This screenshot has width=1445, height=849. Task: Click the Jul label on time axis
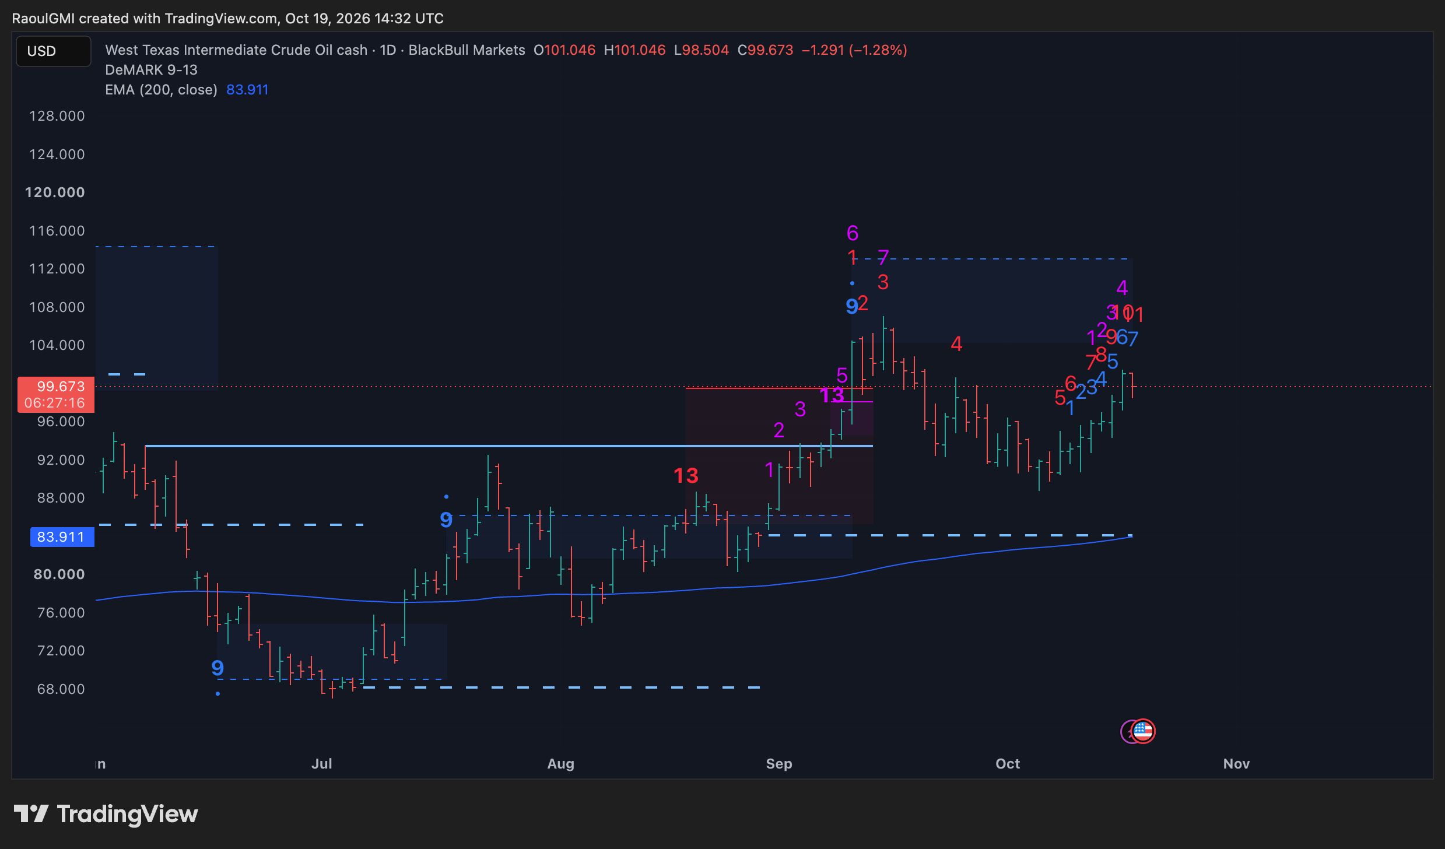(322, 764)
